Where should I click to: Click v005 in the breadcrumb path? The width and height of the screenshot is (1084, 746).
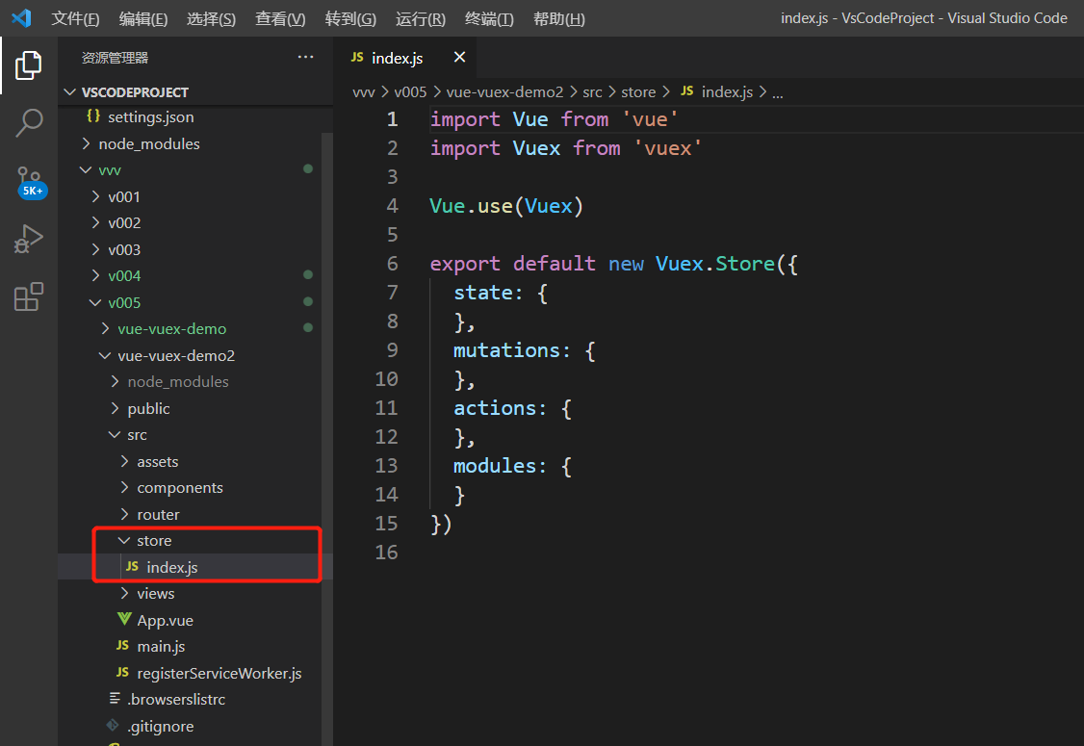pos(410,92)
